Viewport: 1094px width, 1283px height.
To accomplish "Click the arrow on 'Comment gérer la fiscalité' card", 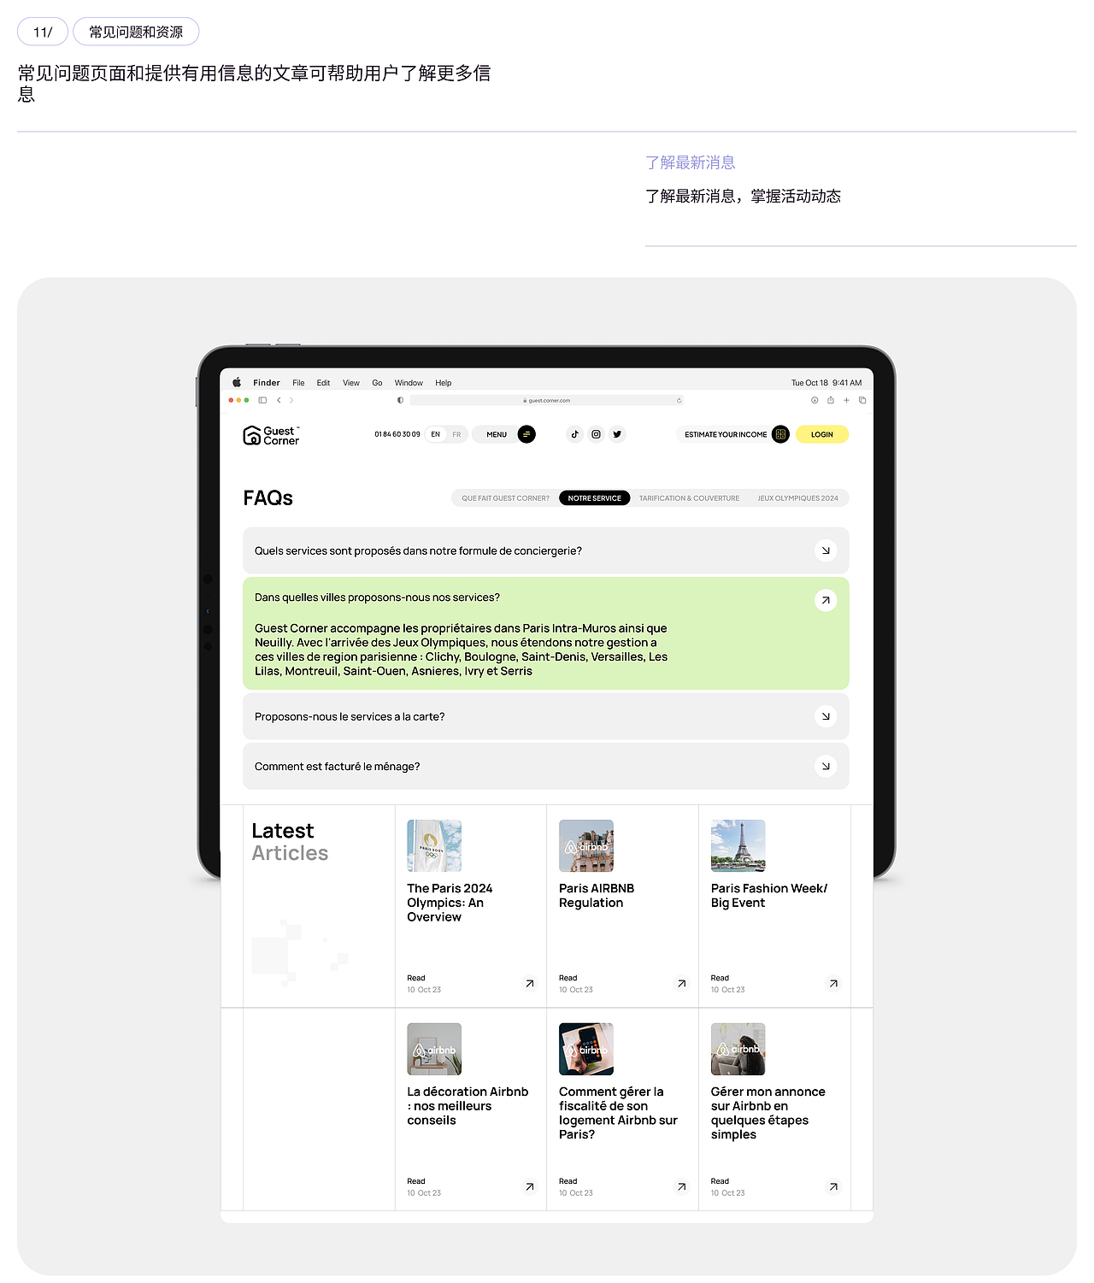I will click(682, 1186).
